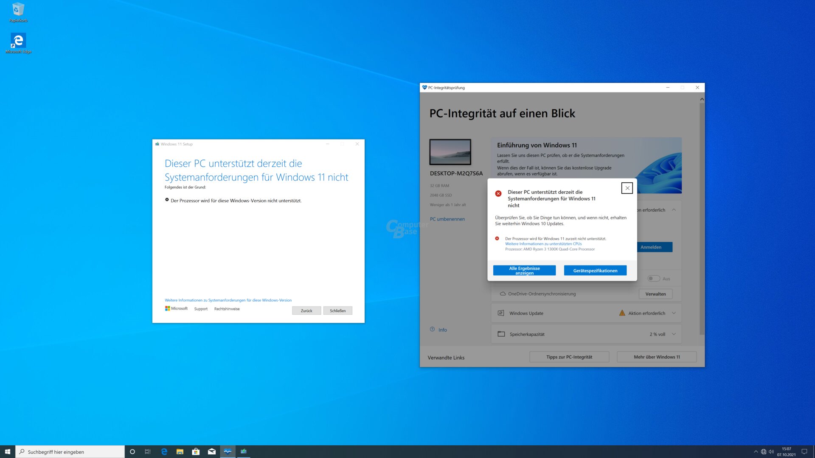The image size is (815, 458).
Task: Click the 'Aktion erforderlich' Windows Update status
Action: [x=646, y=313]
